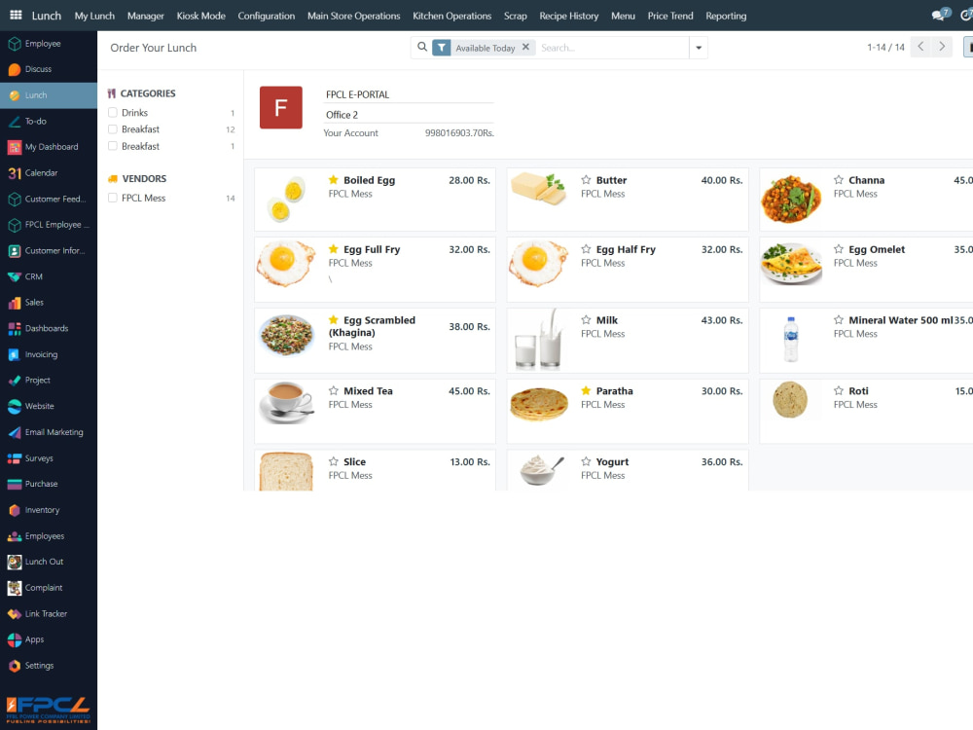Select the Roti item image
The width and height of the screenshot is (973, 730).
pos(790,400)
